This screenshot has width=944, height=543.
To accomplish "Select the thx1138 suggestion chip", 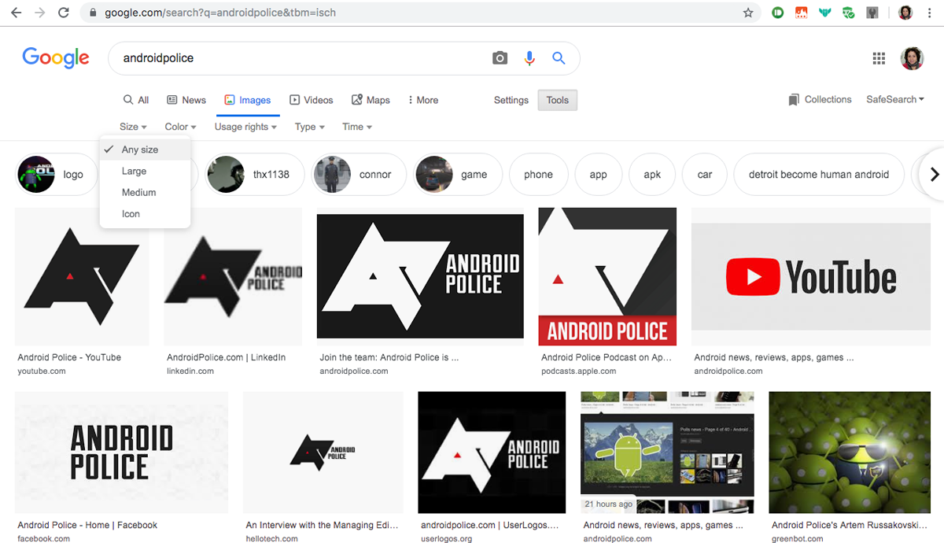I will 255,175.
